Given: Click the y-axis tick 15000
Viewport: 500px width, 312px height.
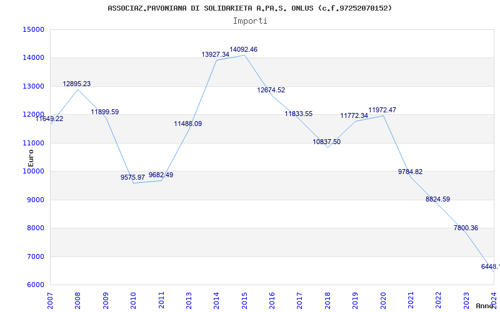Looking at the screenshot, I should (x=33, y=29).
